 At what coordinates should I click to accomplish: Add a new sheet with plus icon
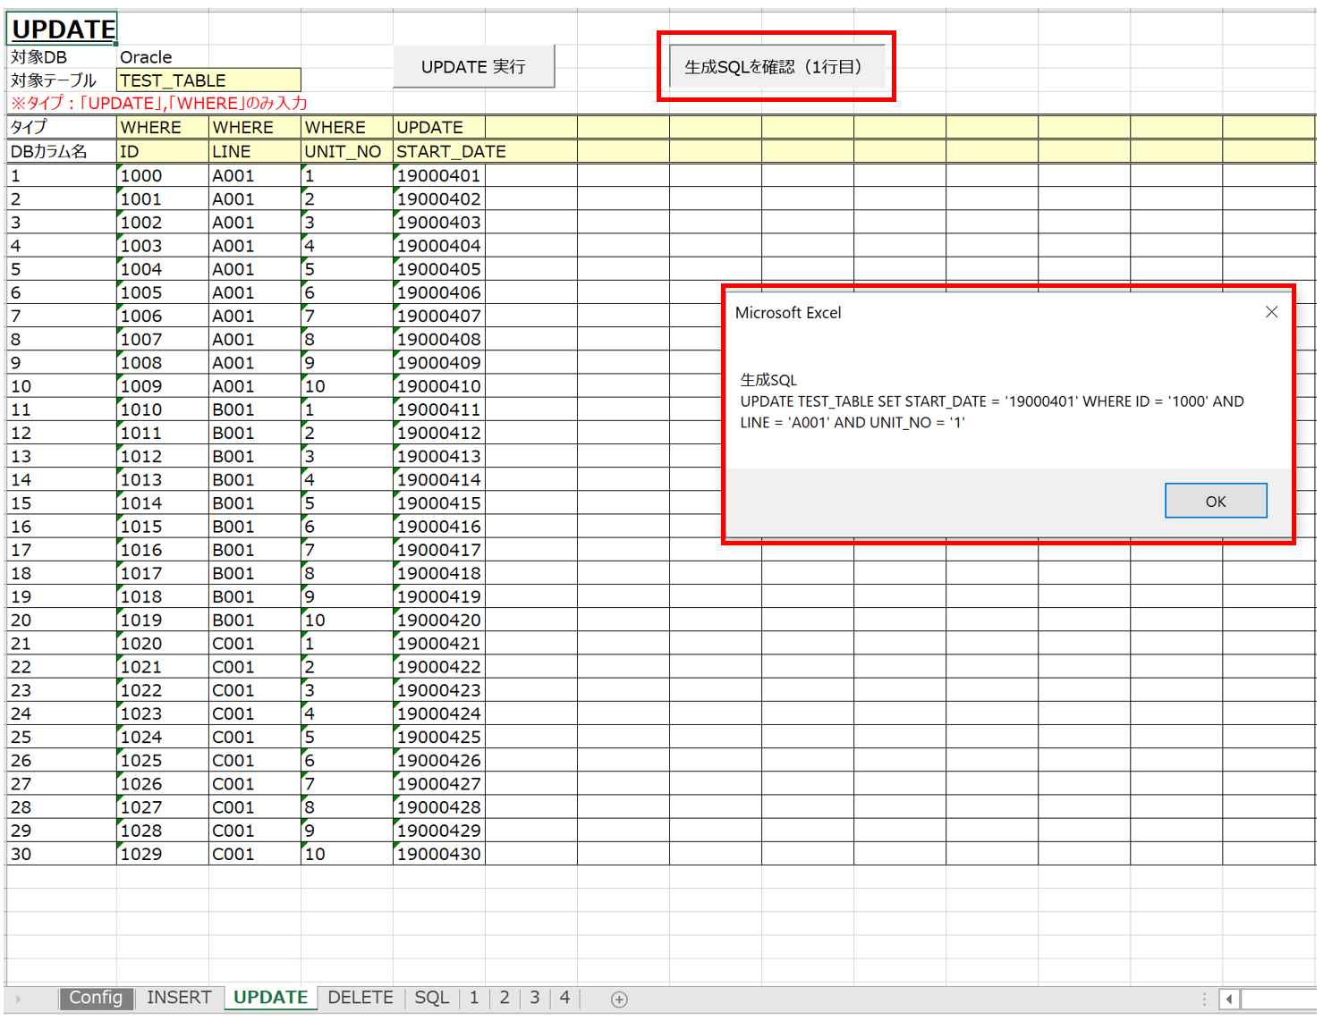point(619,1000)
